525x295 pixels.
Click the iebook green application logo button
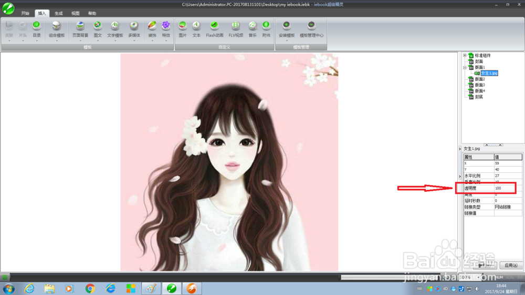(x=8, y=8)
